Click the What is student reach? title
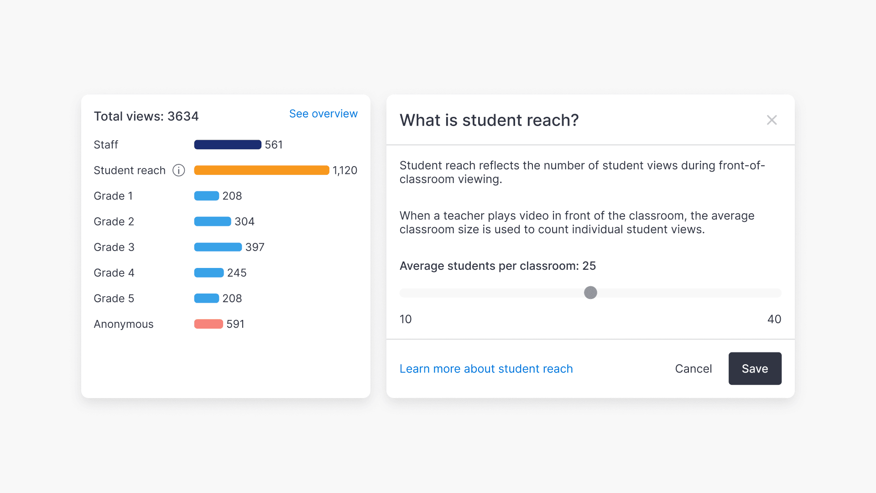Screen dimensions: 876x493 (489, 120)
